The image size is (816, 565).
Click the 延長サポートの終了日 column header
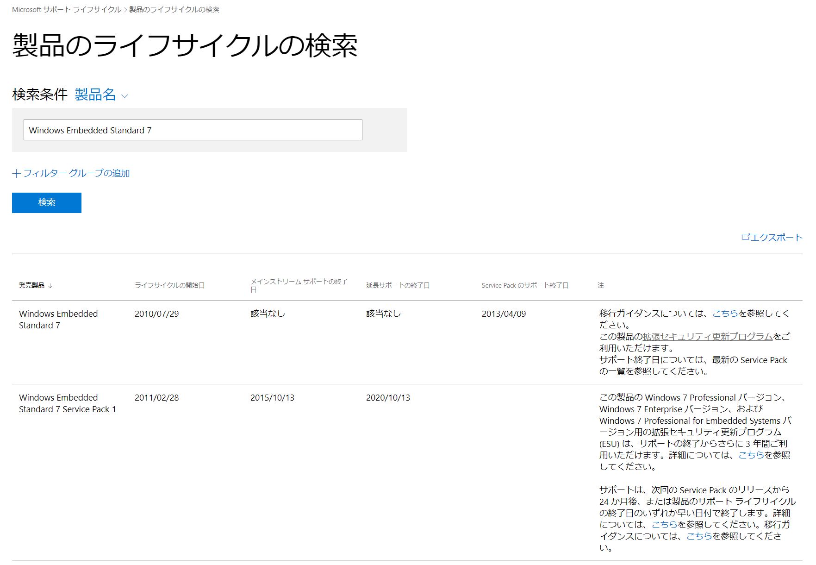[x=398, y=285]
